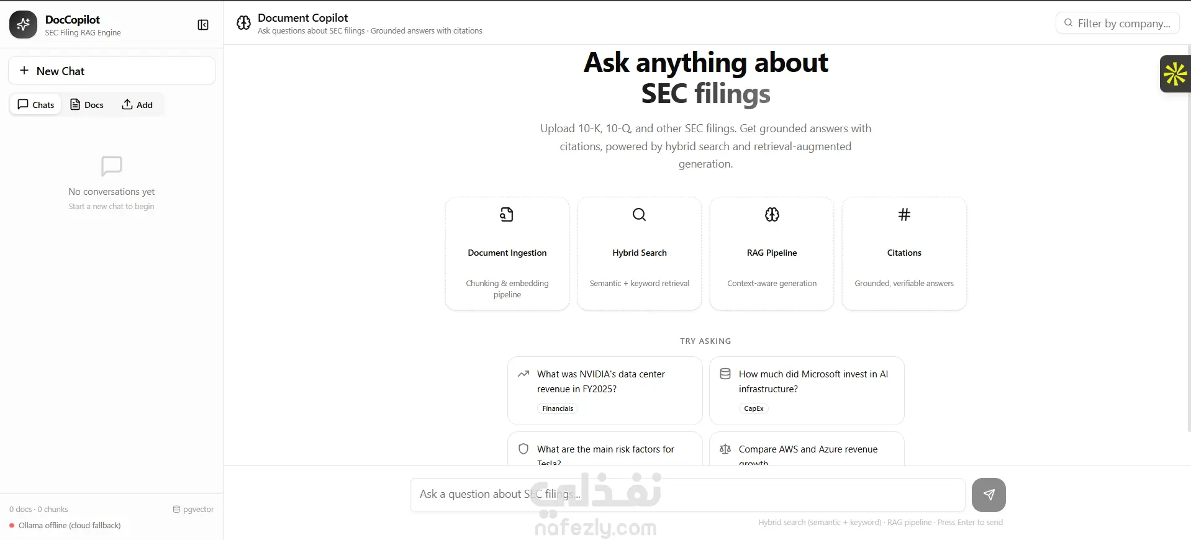Click the Ask a question input box
The image size is (1191, 540).
pos(687,495)
